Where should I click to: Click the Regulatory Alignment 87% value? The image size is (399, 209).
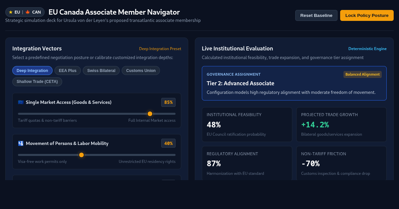pos(214,164)
